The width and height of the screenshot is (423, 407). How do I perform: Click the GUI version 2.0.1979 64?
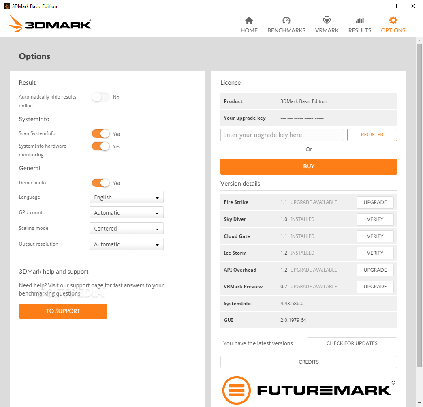[x=293, y=320]
